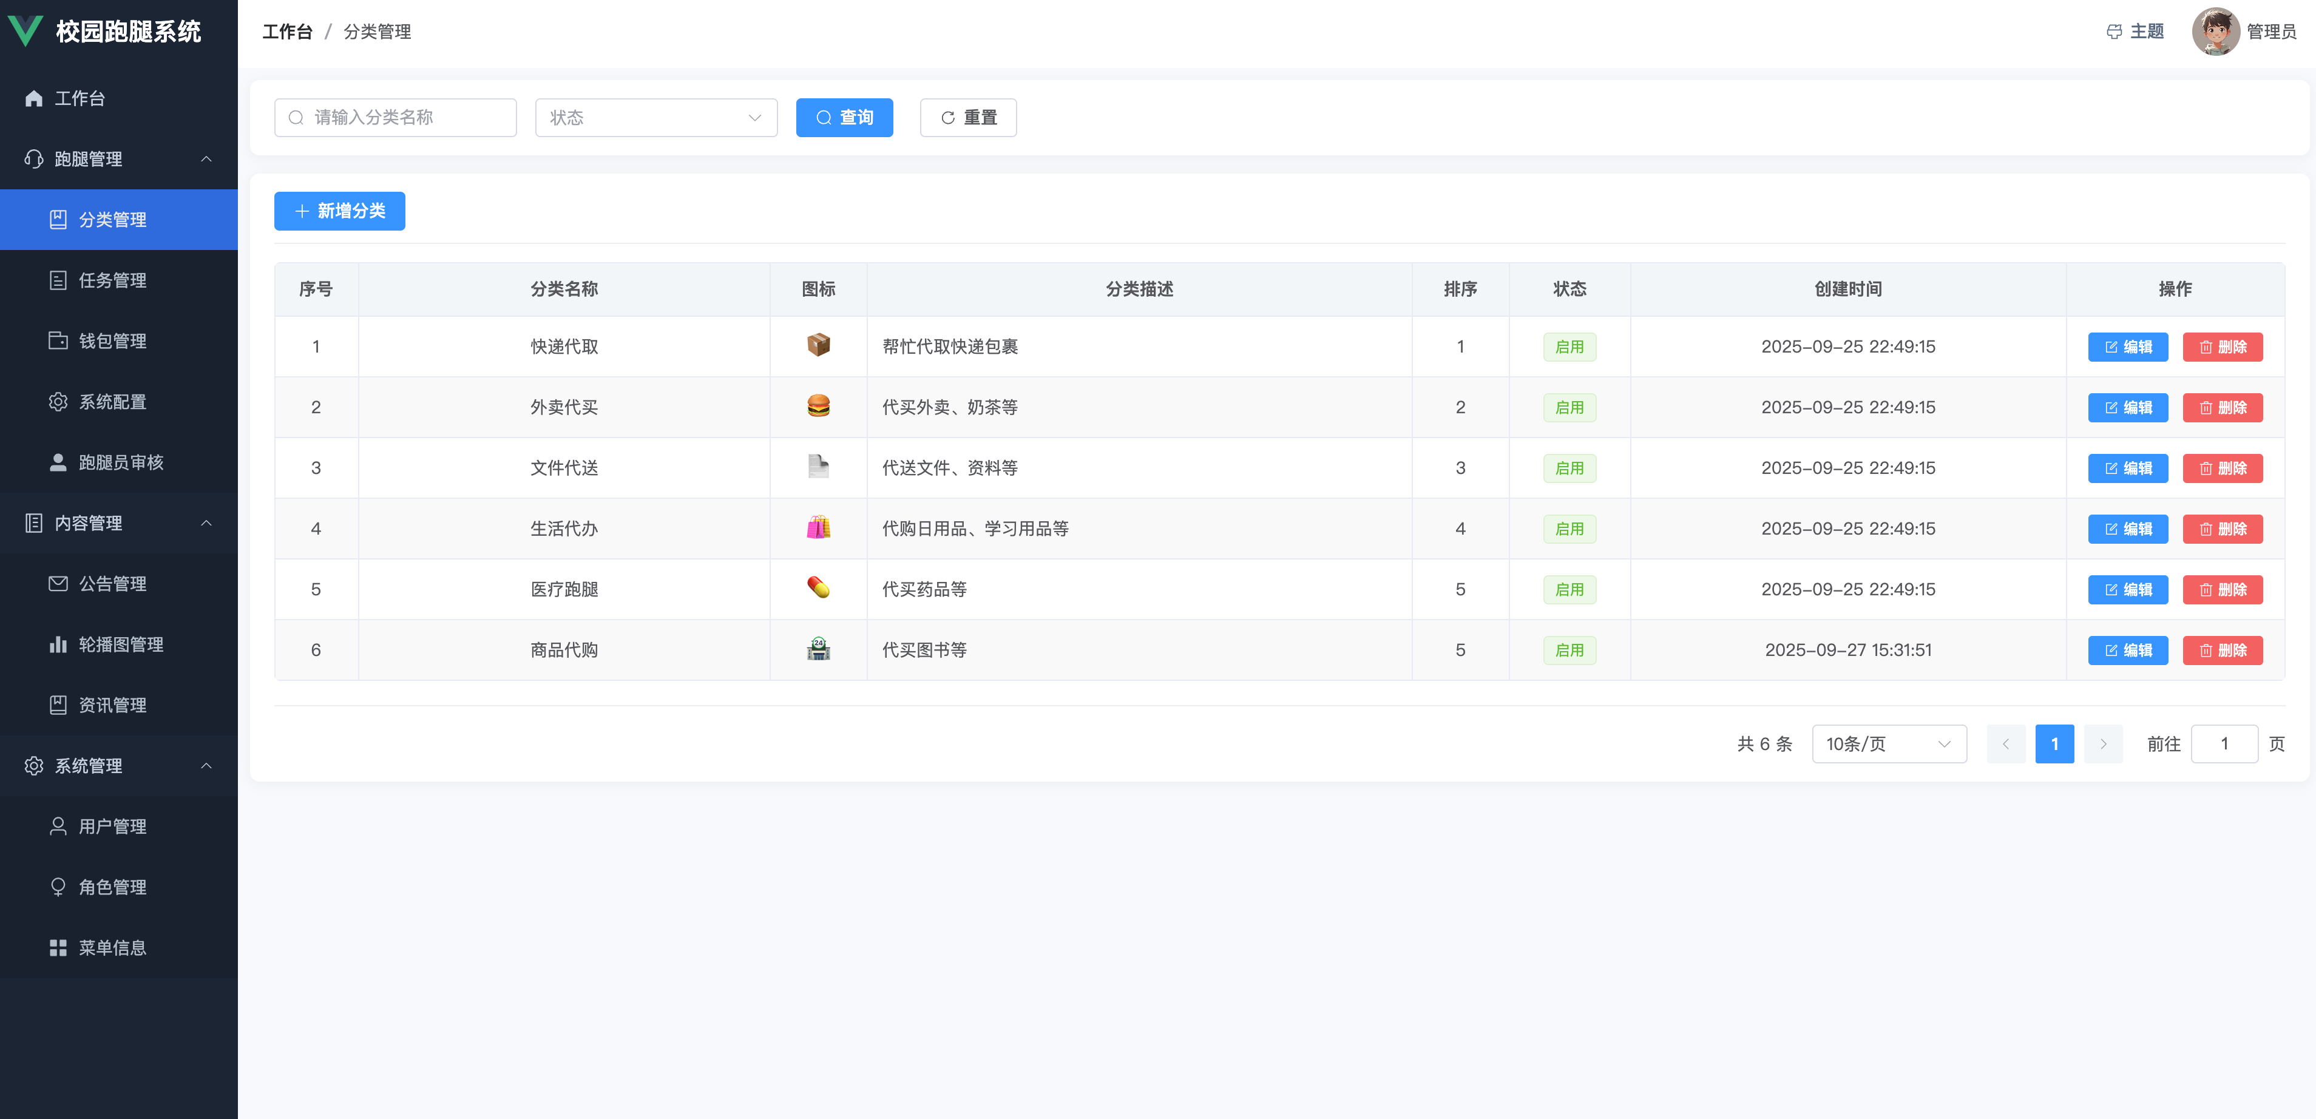Collapse the 内容管理 sidebar group
Image resolution: width=2316 pixels, height=1119 pixels.
click(x=119, y=523)
